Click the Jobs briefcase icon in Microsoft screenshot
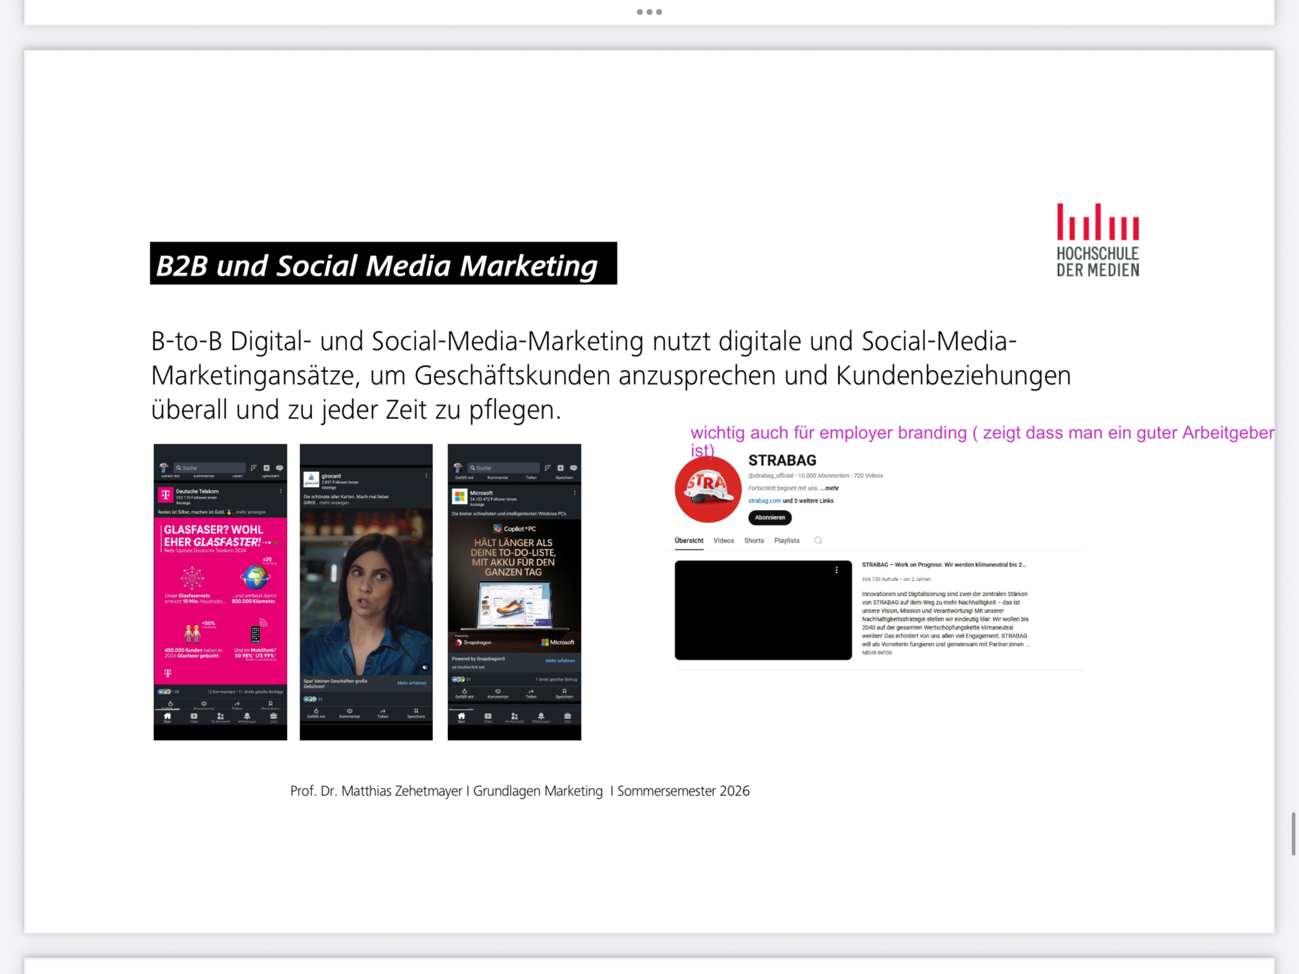 coord(568,716)
